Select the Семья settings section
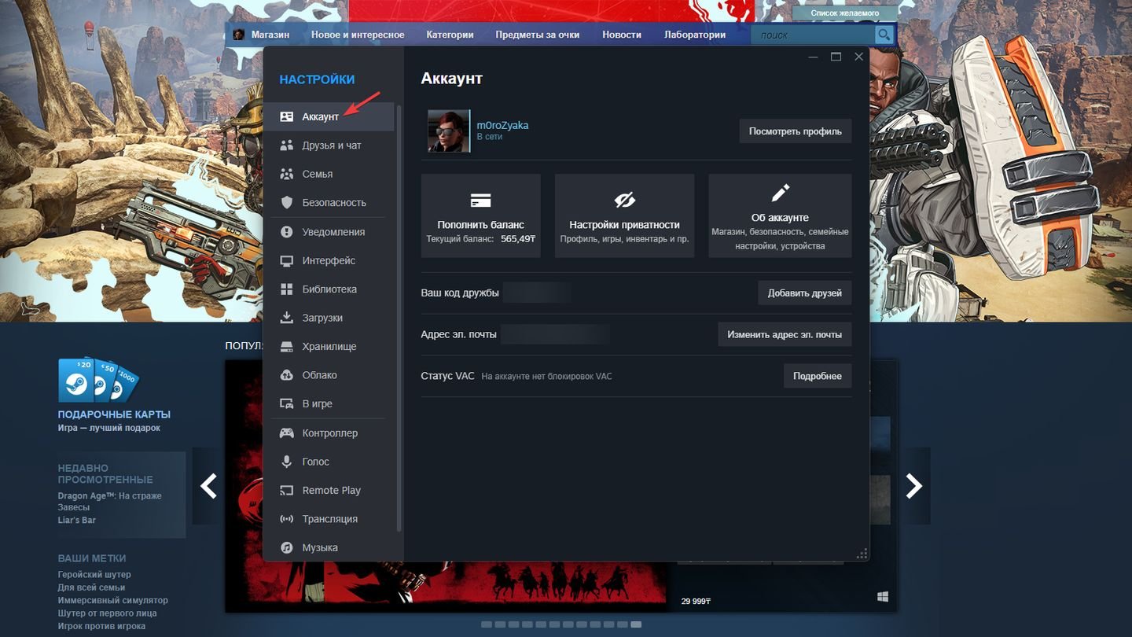1132x637 pixels. pyautogui.click(x=329, y=174)
